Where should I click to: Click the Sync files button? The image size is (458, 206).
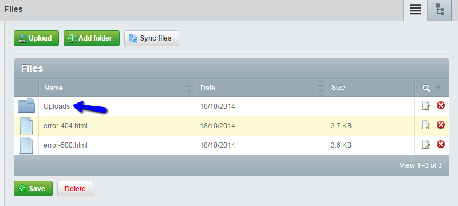click(152, 38)
